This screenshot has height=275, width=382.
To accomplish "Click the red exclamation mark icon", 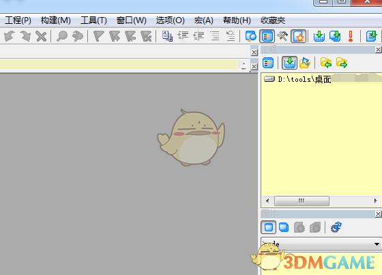I will point(351,36).
